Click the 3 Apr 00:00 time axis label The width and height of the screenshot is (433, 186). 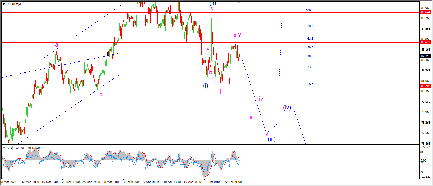(130, 182)
